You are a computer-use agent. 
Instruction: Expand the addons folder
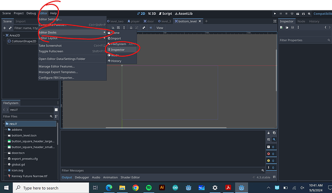[6, 130]
